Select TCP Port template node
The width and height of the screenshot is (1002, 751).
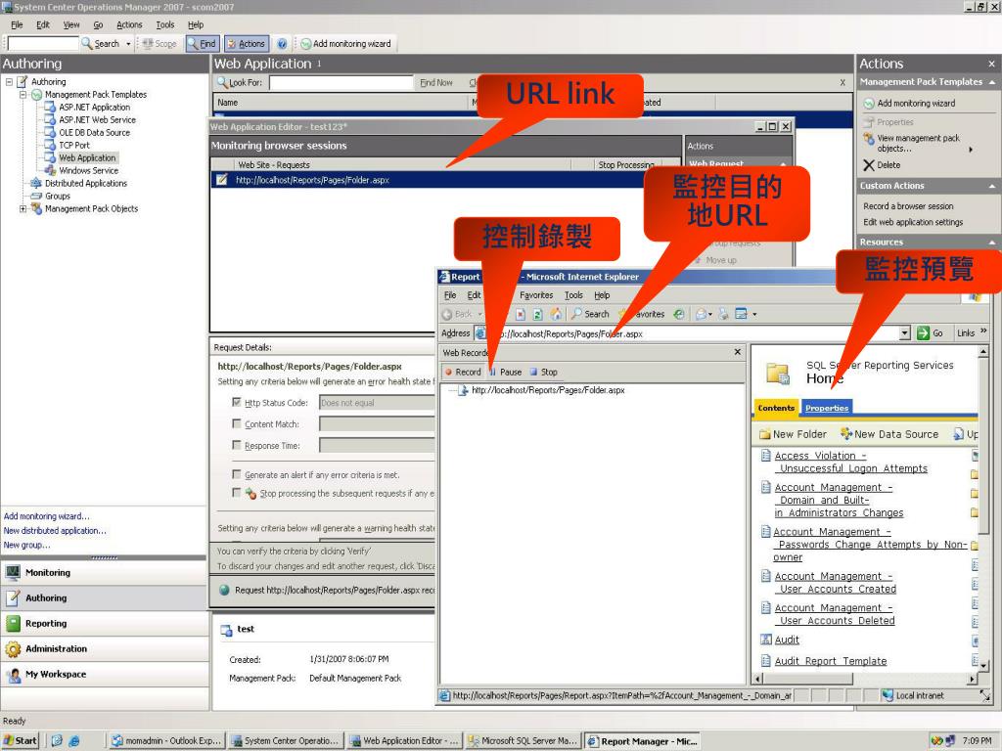click(x=74, y=145)
